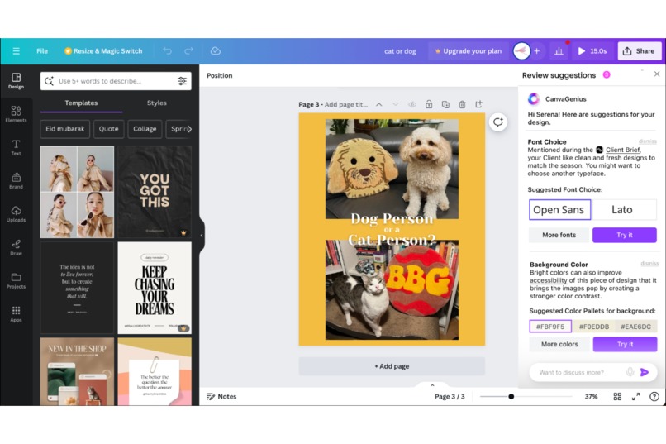
Task: Edit the Page 3 title field
Action: [x=346, y=104]
